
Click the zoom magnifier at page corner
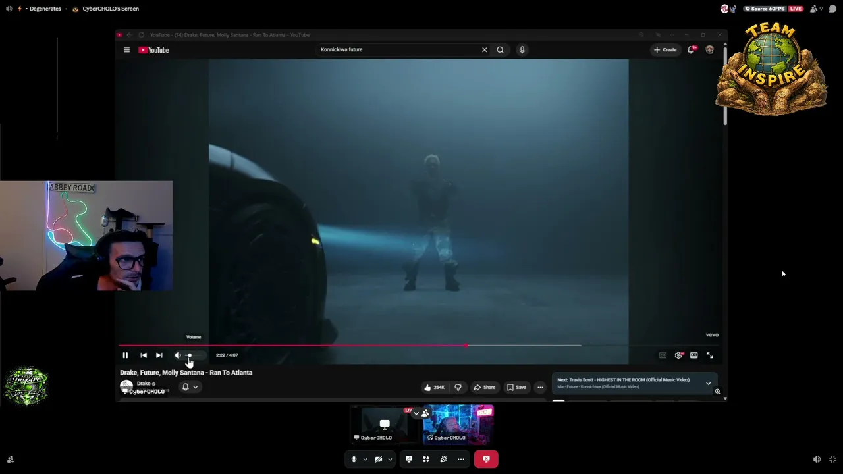coord(717,392)
